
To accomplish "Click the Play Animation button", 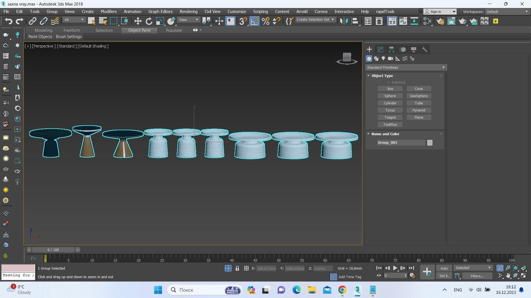I will pos(395,268).
